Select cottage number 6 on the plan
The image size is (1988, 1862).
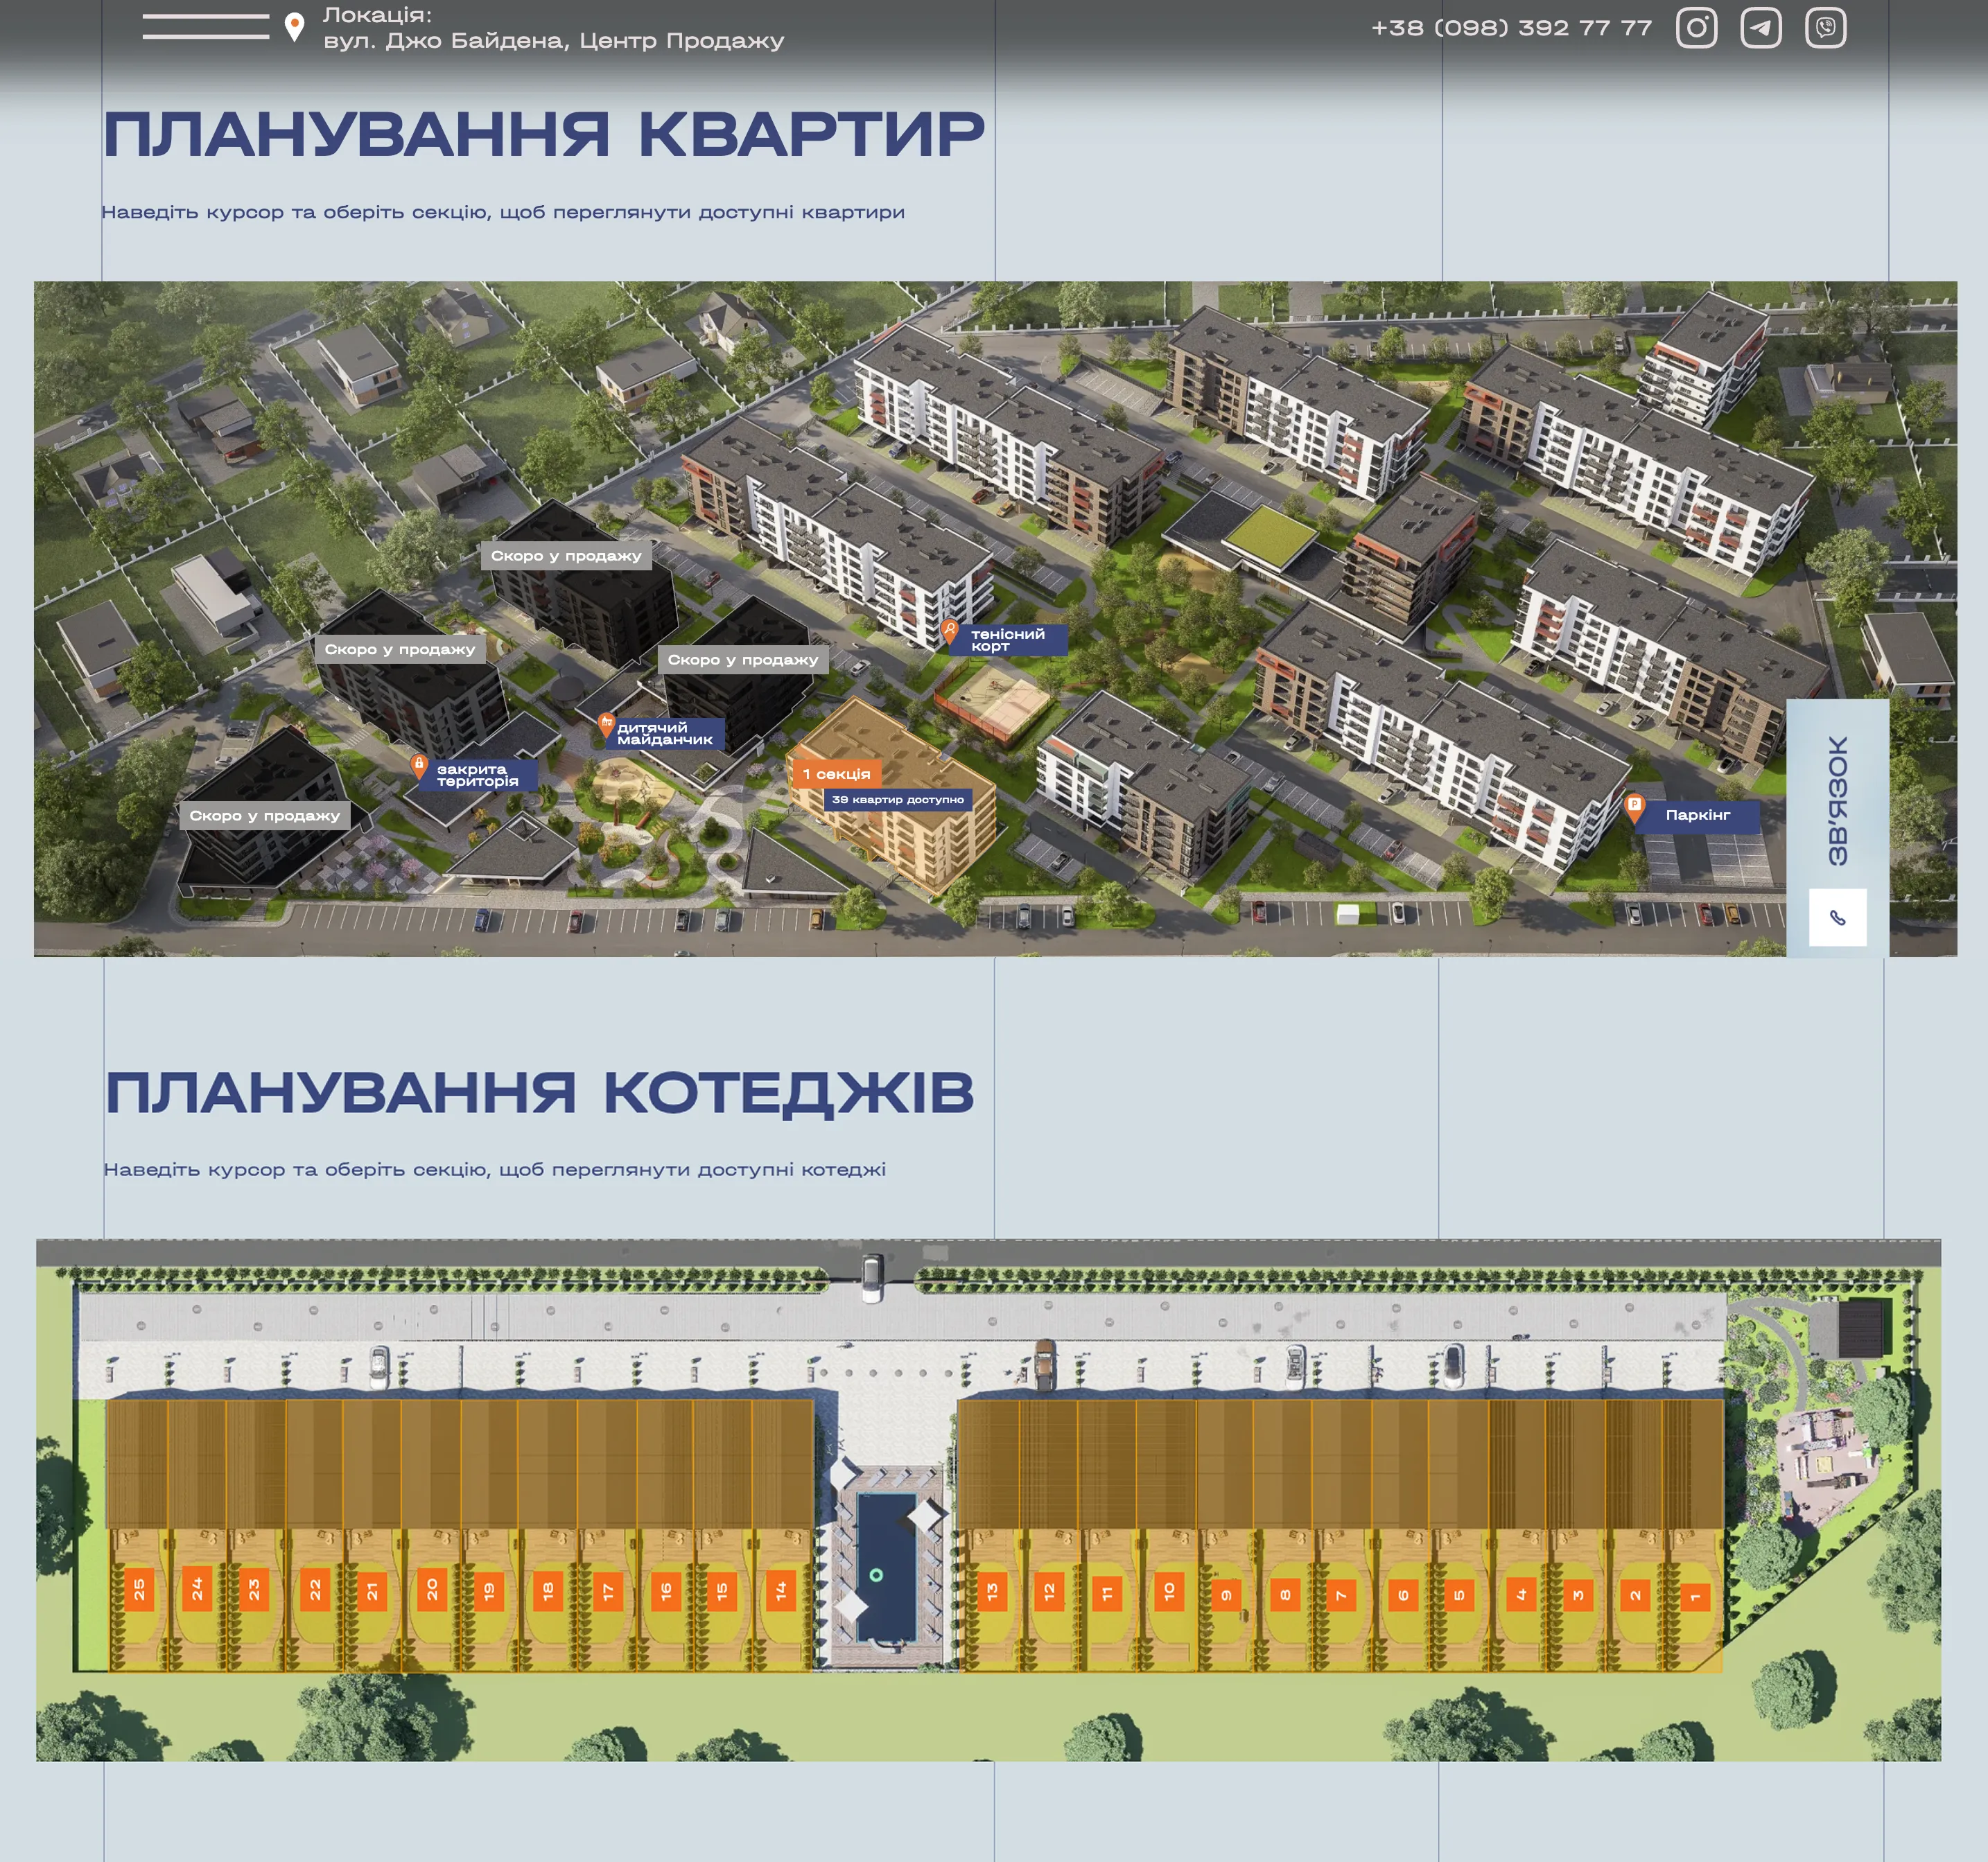pos(1402,1595)
